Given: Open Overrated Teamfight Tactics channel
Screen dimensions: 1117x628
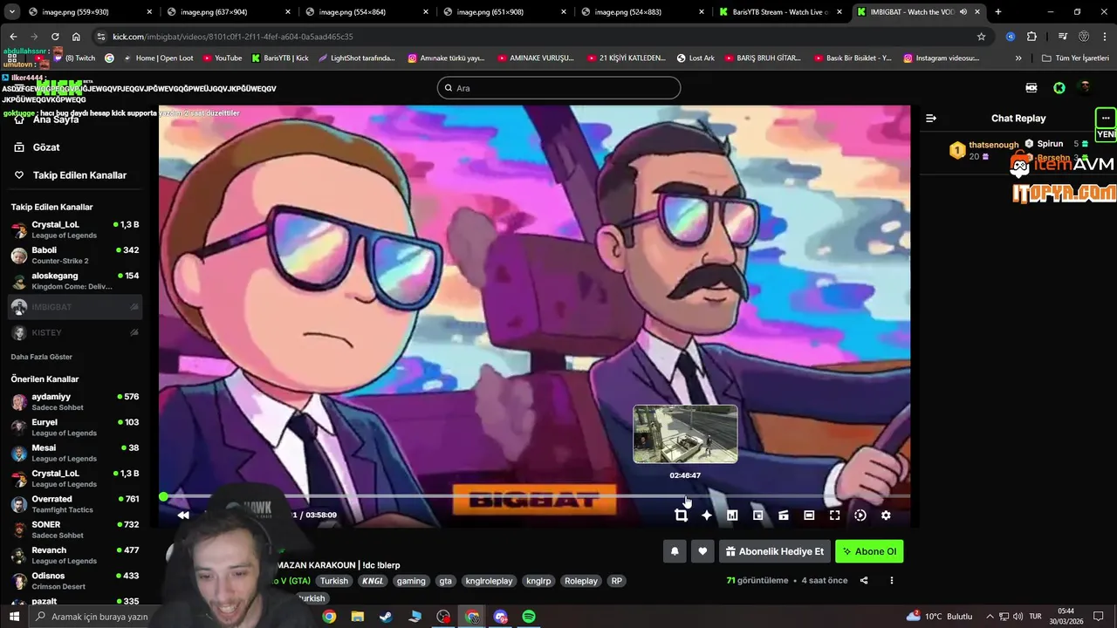Looking at the screenshot, I should pyautogui.click(x=75, y=504).
